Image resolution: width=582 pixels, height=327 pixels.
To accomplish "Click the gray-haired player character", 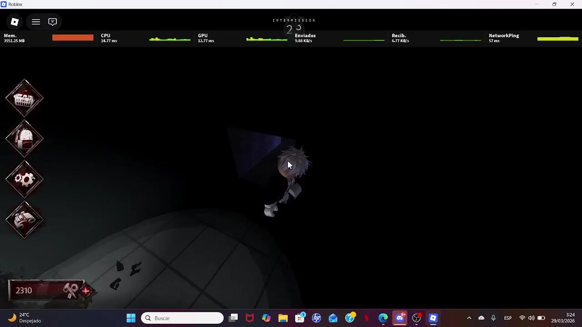I will [289, 181].
